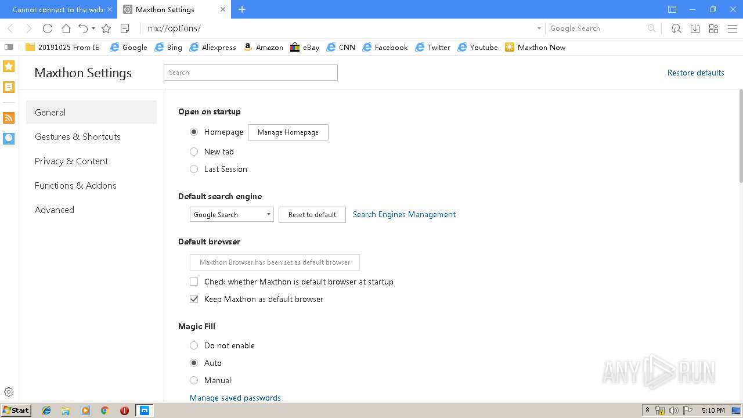Select Advanced settings section
743x418 pixels.
[x=91, y=210]
